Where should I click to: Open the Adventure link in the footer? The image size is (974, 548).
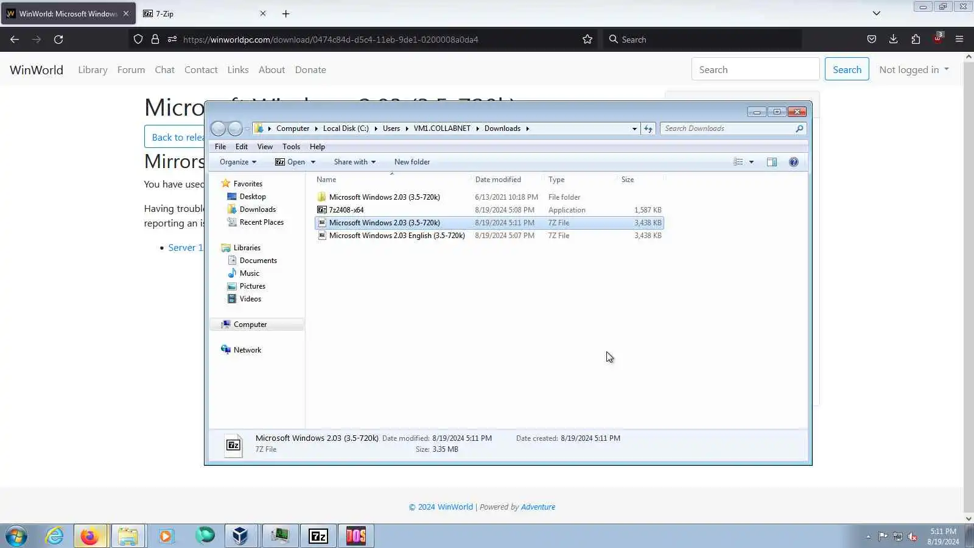pyautogui.click(x=538, y=507)
